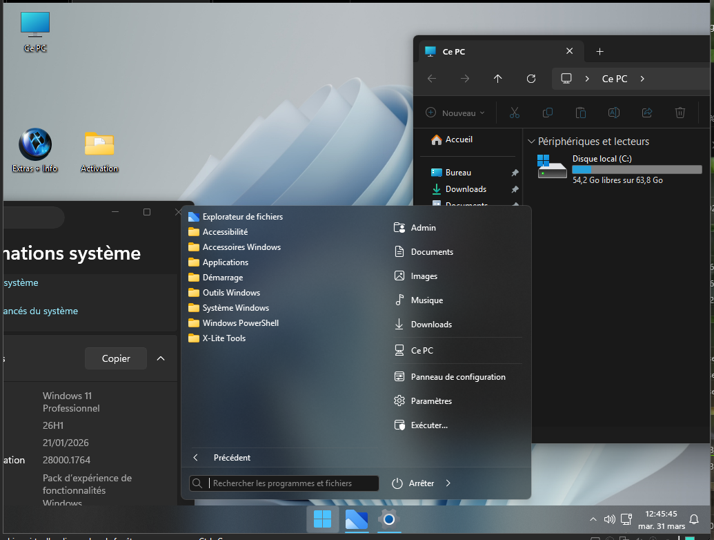Open the volume control in system tray
The width and height of the screenshot is (714, 540).
pyautogui.click(x=609, y=519)
